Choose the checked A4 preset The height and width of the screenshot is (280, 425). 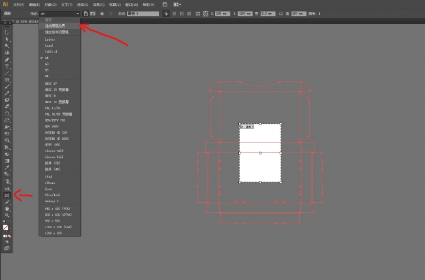pos(47,58)
